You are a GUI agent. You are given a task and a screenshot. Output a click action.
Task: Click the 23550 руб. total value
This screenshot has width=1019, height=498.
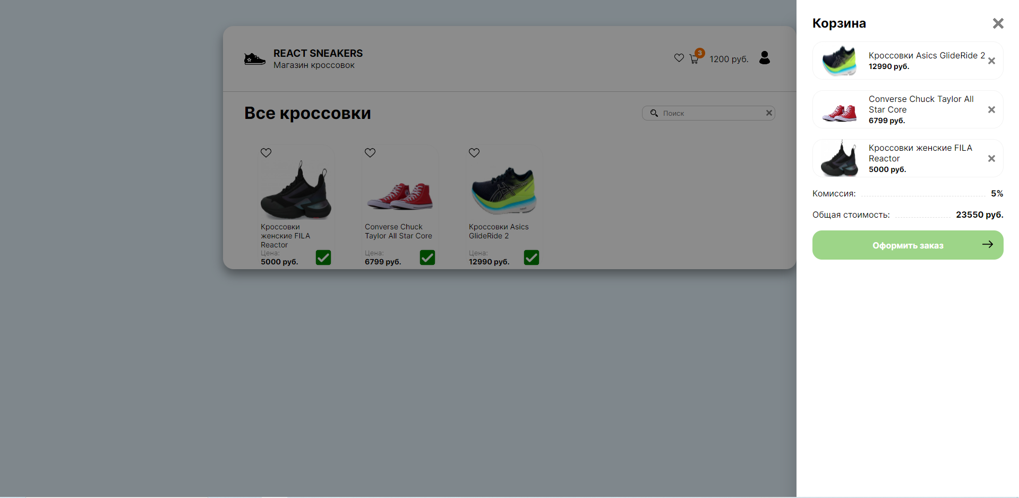coord(979,214)
